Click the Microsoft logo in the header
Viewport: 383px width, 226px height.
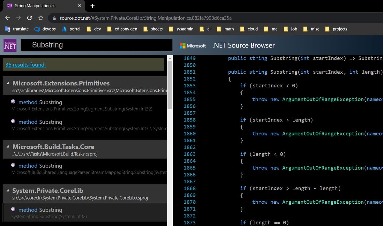pos(193,46)
